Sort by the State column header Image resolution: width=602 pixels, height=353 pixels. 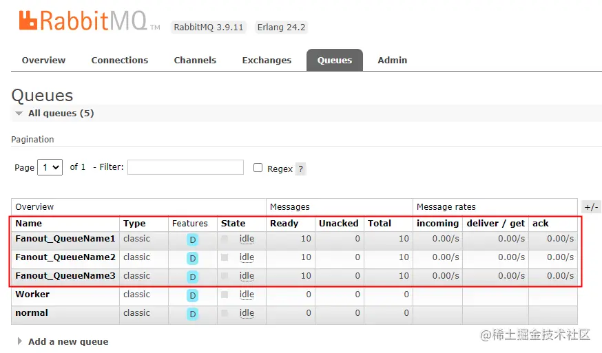click(233, 224)
